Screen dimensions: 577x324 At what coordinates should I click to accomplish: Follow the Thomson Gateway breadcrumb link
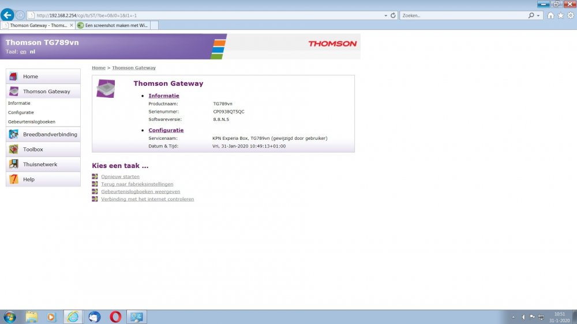point(134,68)
